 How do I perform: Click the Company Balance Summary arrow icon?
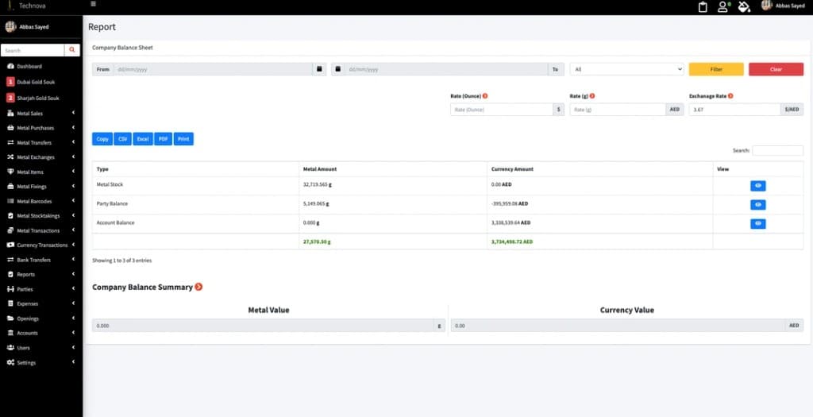[x=198, y=287]
